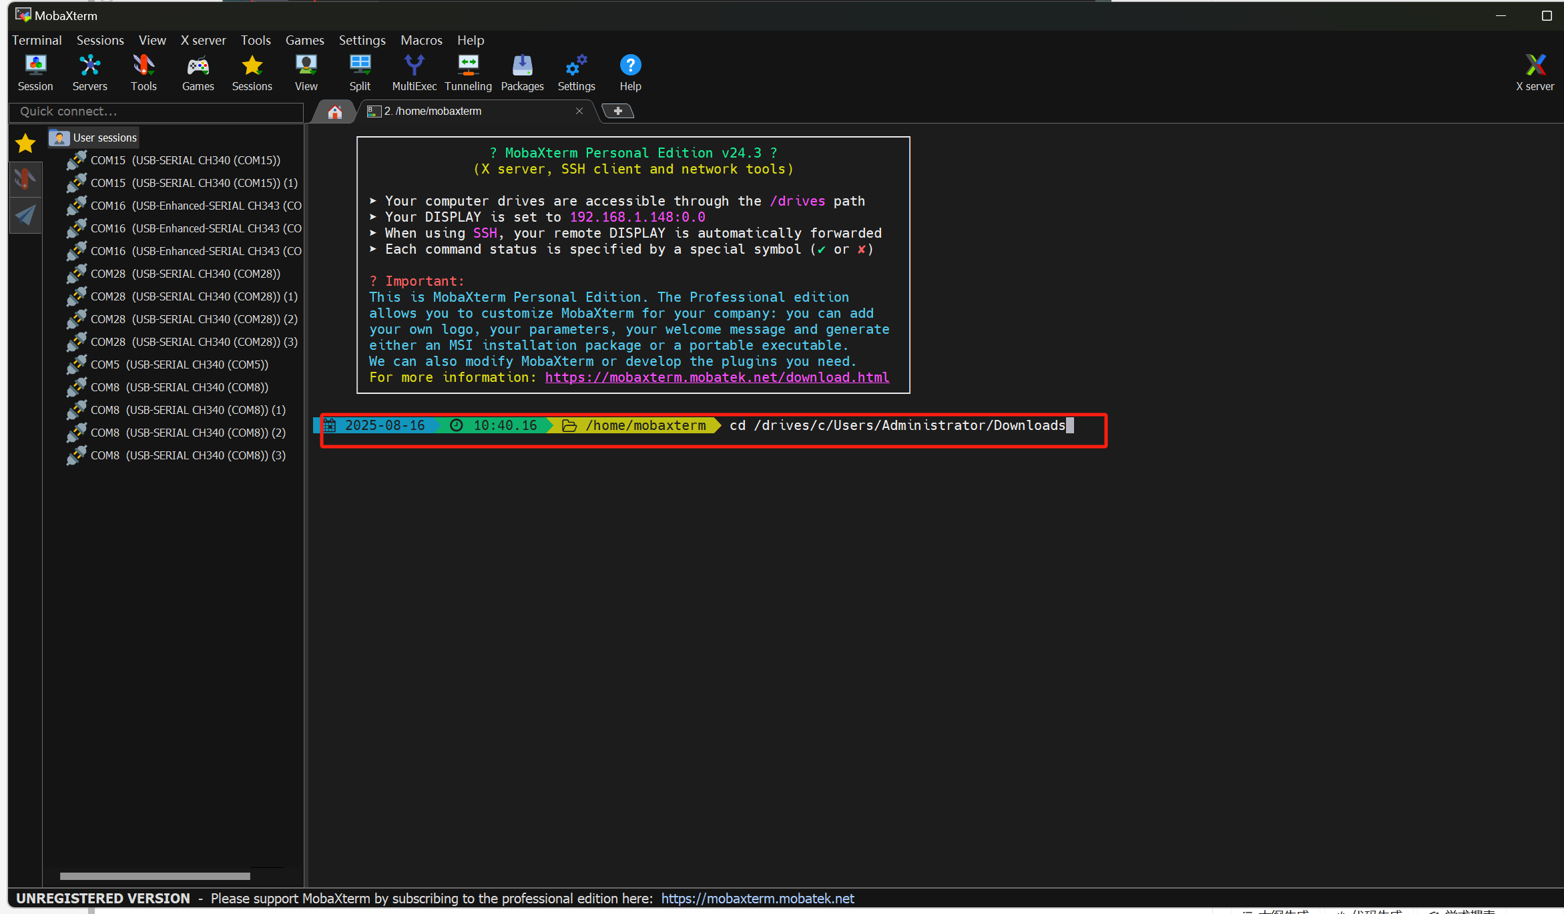Close the /home/mobaxterm tab
Image resolution: width=1564 pixels, height=914 pixels.
579,111
